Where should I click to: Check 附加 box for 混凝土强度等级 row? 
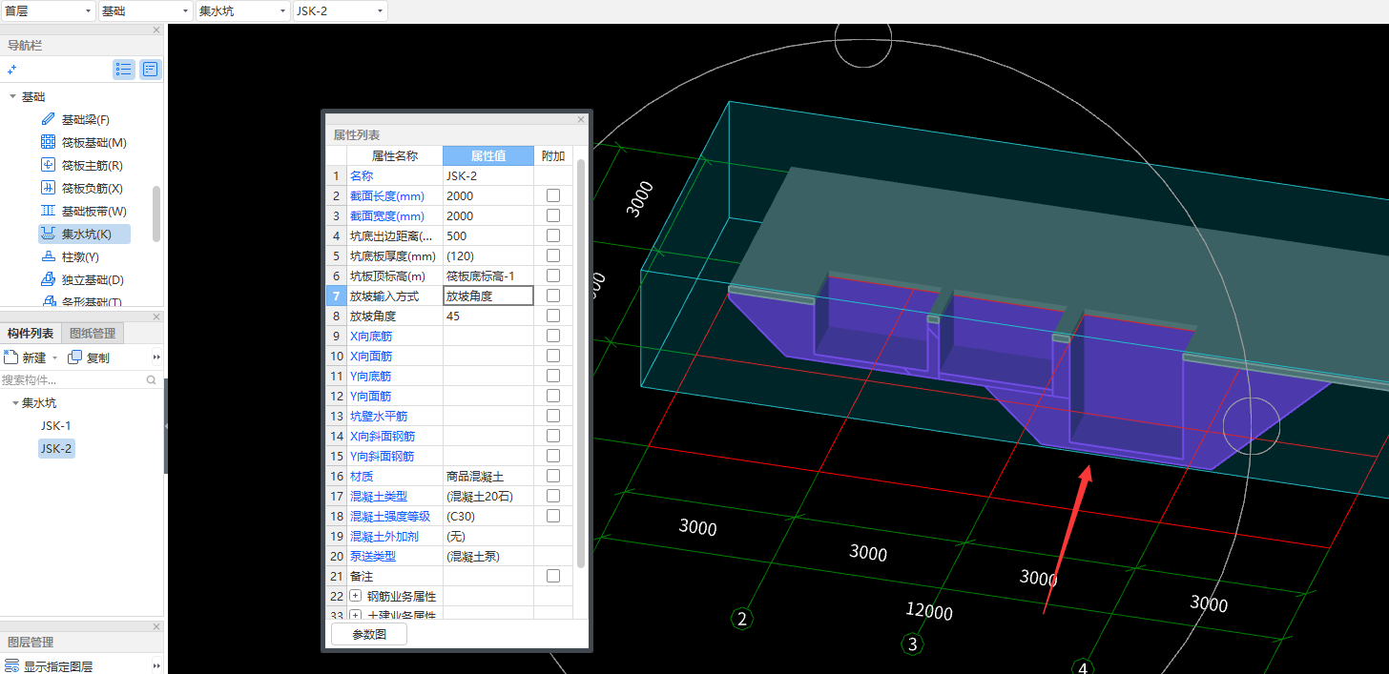pos(553,516)
